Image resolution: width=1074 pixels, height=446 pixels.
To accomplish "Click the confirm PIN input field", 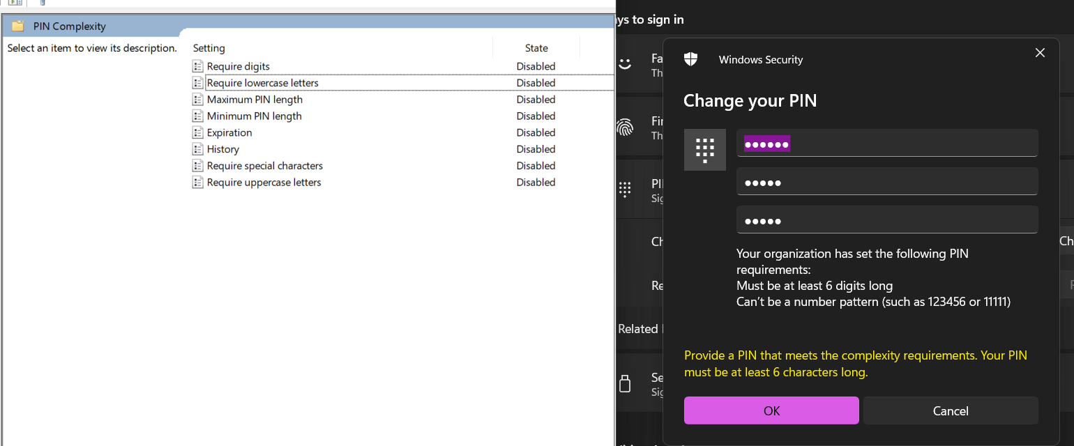I will click(x=887, y=220).
